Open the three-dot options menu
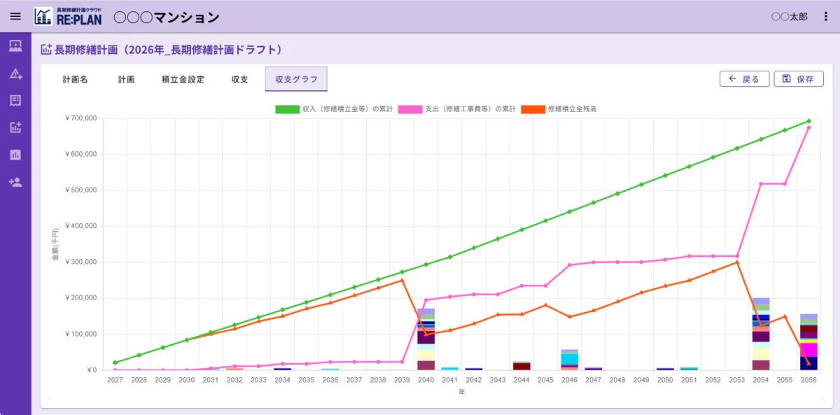Viewport: 840px width, 415px height. [x=825, y=16]
